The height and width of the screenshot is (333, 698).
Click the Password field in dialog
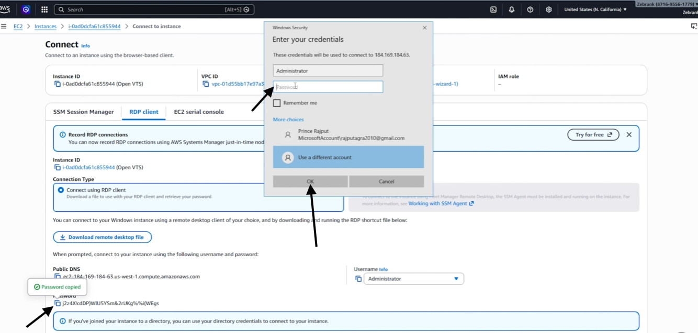[328, 87]
